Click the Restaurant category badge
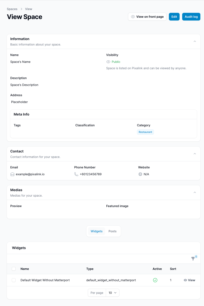 pyautogui.click(x=145, y=132)
